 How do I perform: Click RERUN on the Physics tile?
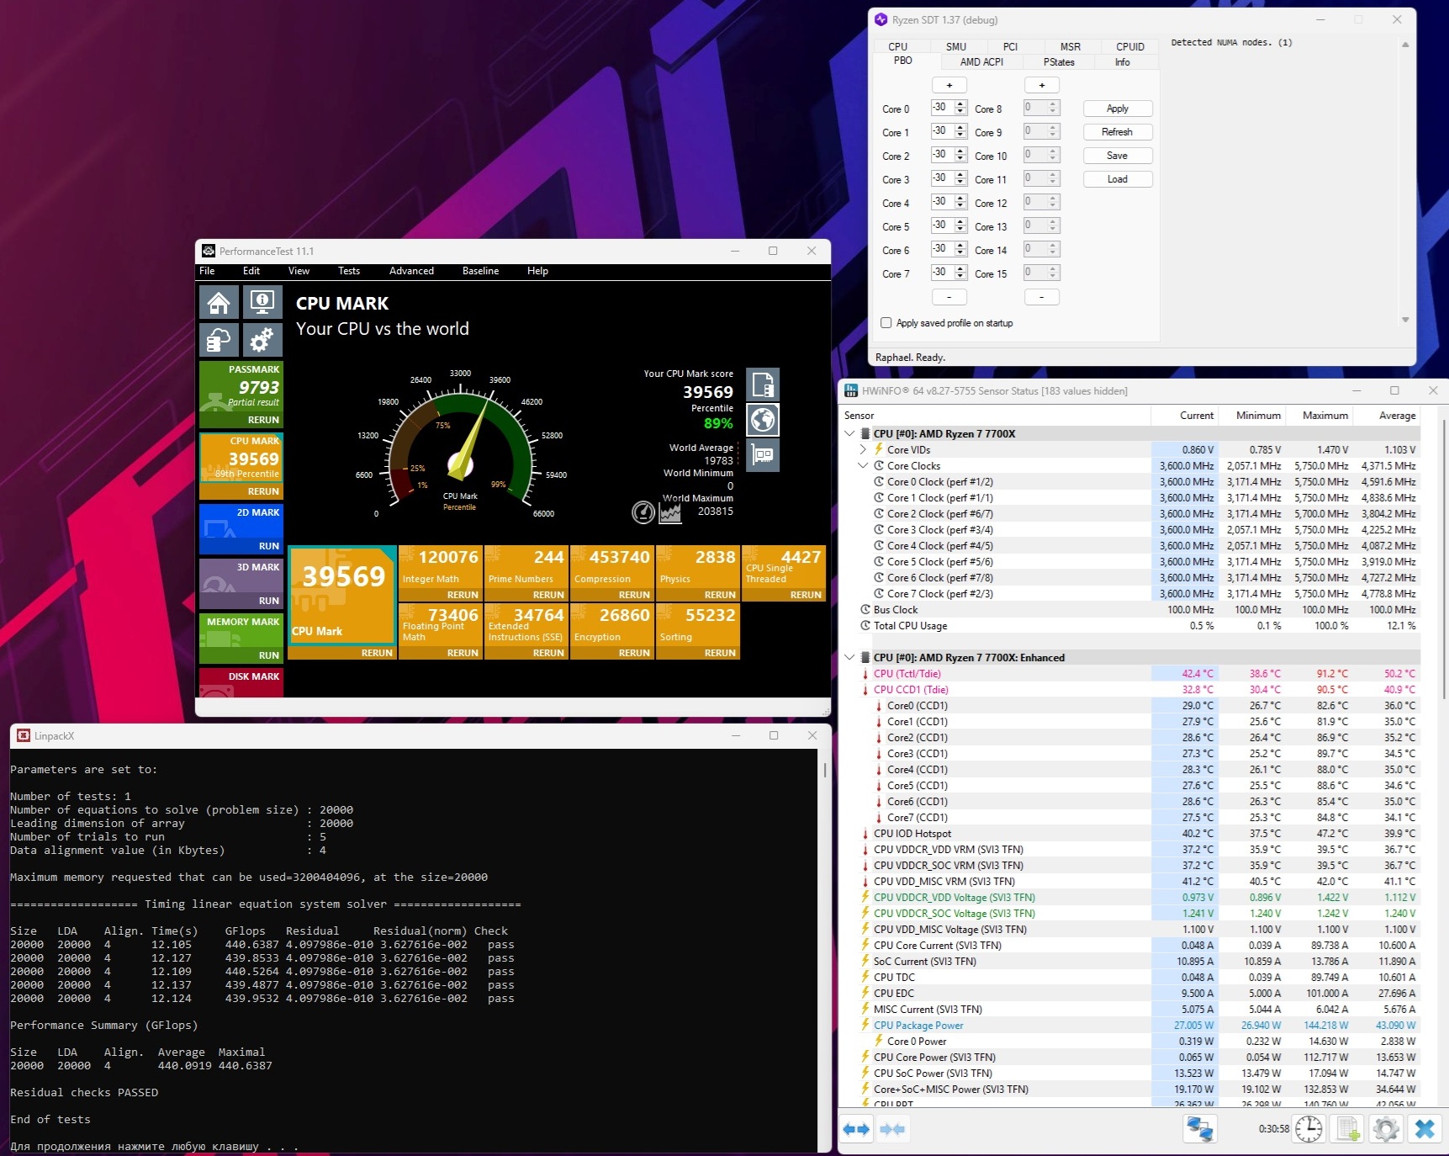click(720, 595)
